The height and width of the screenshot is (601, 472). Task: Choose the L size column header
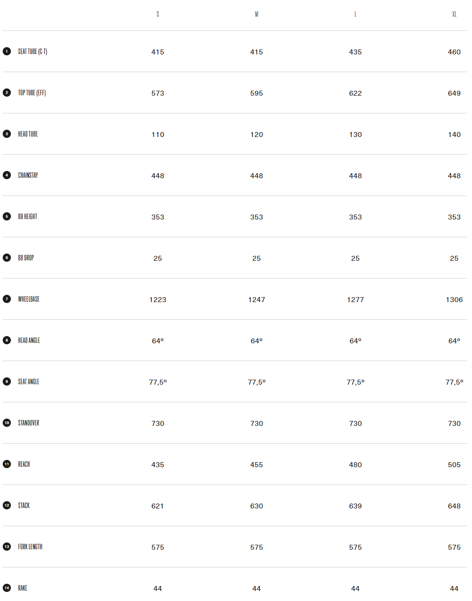pos(355,15)
